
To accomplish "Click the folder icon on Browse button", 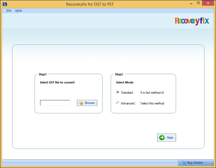I will [x=81, y=103].
